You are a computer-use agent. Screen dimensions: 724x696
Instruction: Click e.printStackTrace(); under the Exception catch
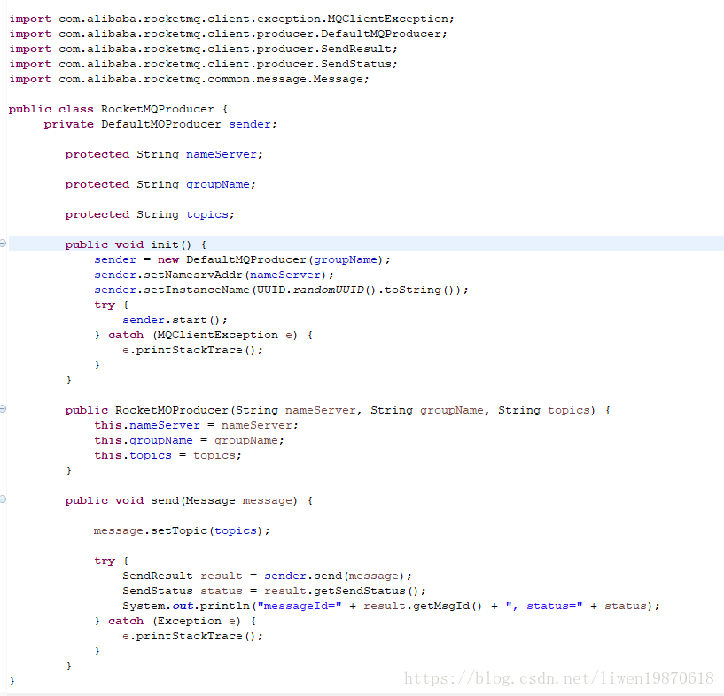[192, 636]
